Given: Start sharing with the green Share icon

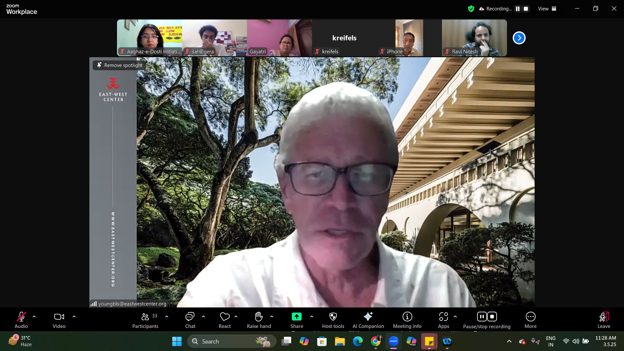Looking at the screenshot, I should 296,317.
